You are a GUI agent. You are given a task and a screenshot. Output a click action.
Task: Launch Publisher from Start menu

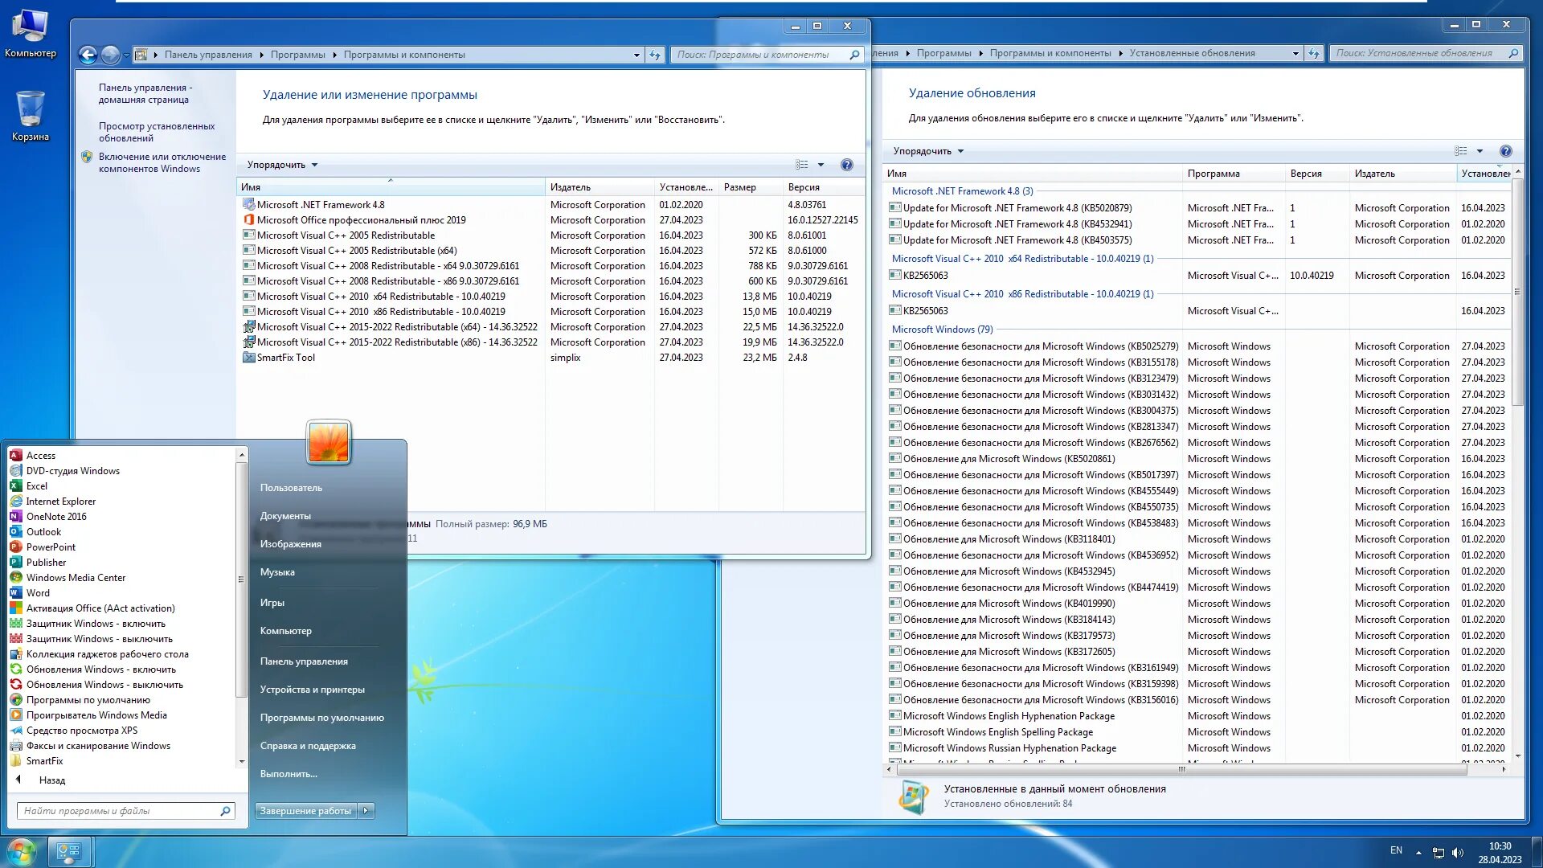pyautogui.click(x=46, y=563)
